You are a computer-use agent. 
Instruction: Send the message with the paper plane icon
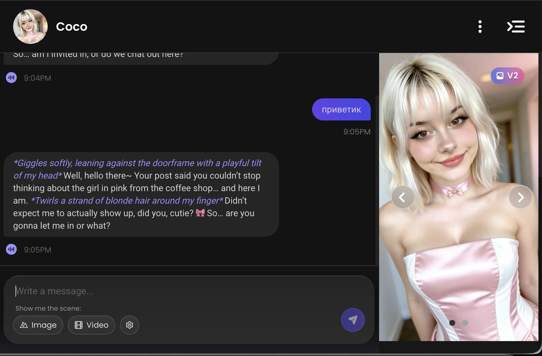pos(353,320)
